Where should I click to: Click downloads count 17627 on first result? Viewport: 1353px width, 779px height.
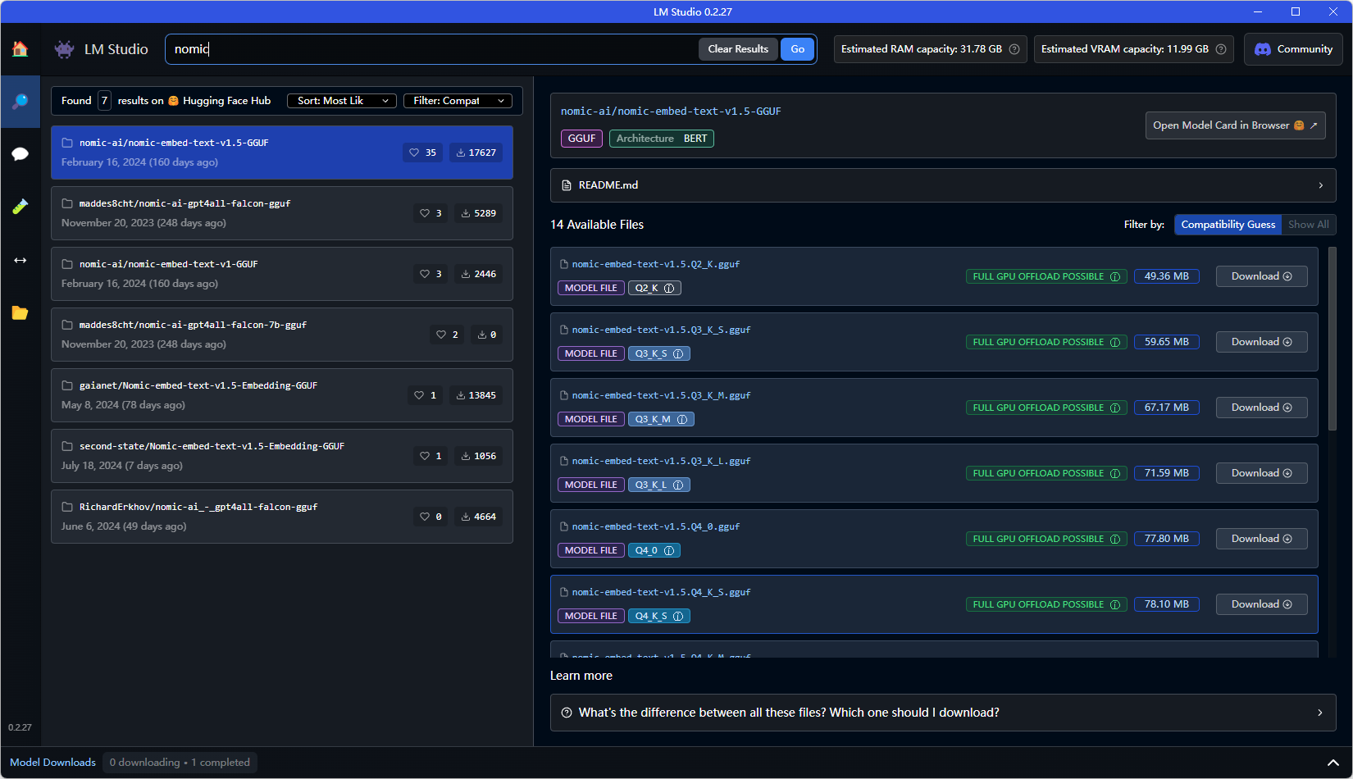pos(476,153)
